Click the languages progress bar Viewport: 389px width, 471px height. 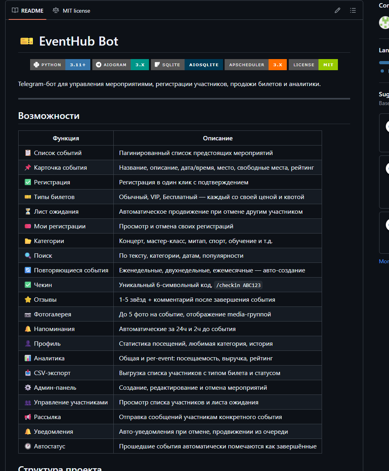tap(384, 63)
